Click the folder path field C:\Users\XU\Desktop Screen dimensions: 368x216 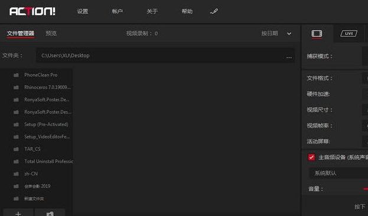165,55
